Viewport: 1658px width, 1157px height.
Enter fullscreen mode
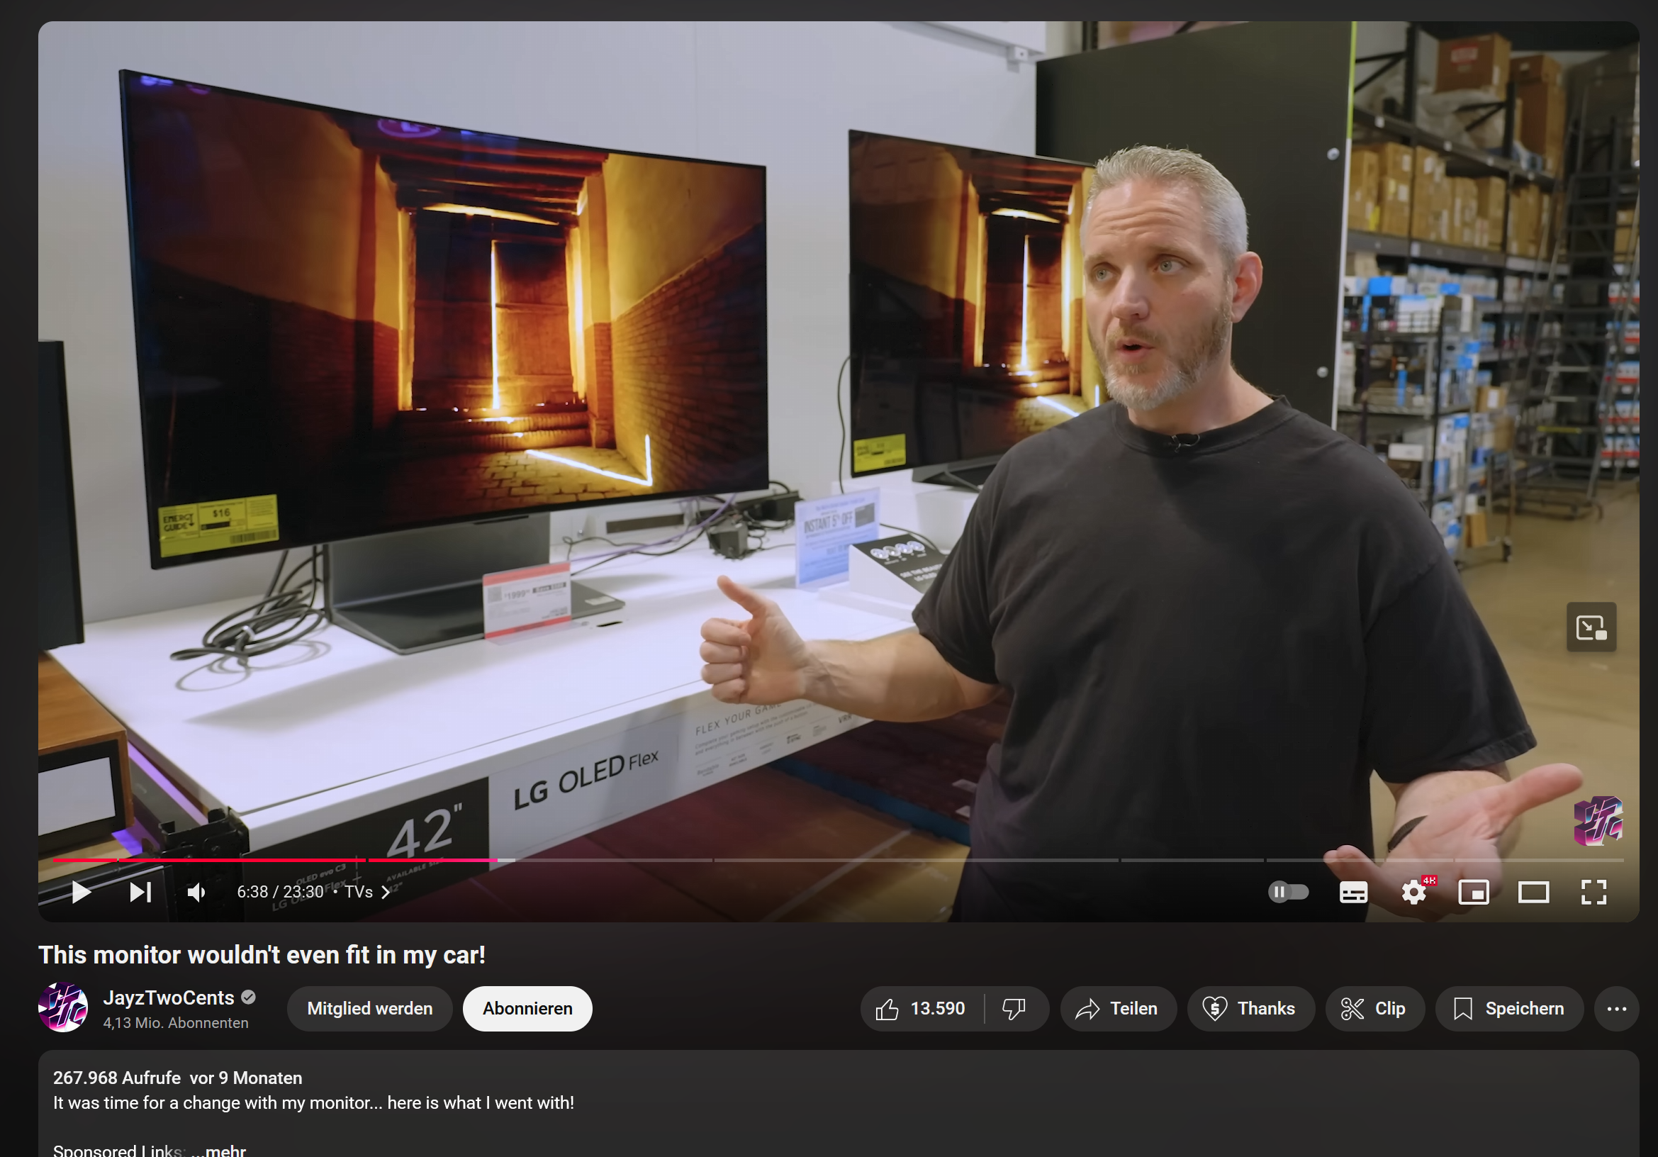pos(1593,892)
